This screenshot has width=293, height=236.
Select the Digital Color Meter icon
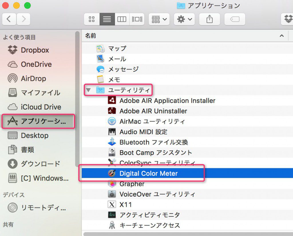click(112, 173)
